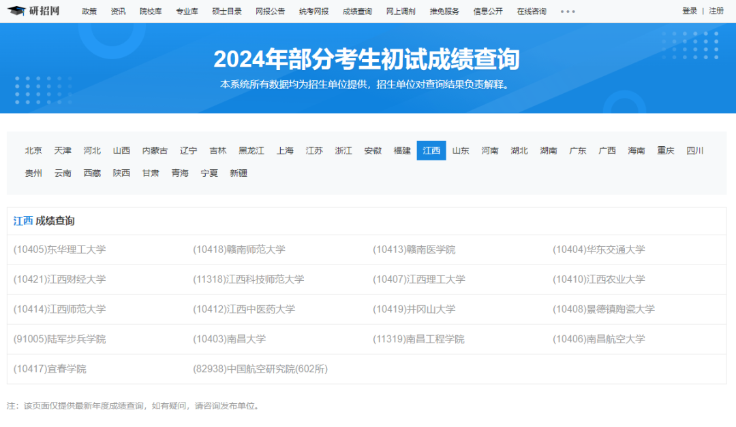The width and height of the screenshot is (736, 427).
Task: Open (10414)江西师范大学 link
Action: click(x=59, y=309)
